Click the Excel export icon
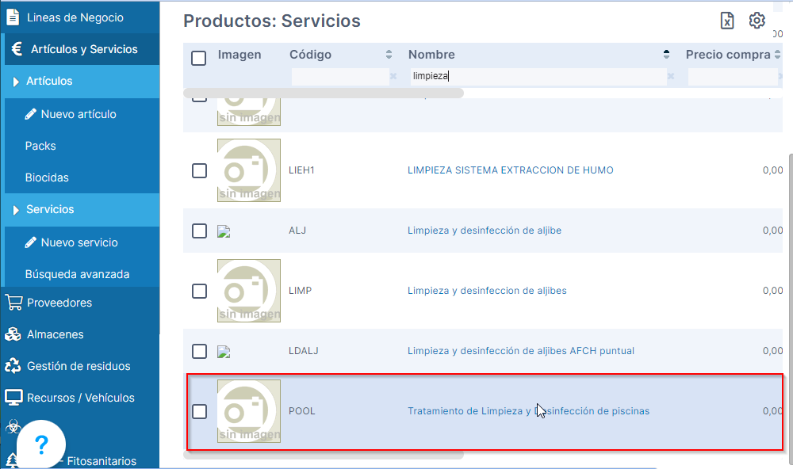Screen dimensions: 793x469 click(727, 21)
